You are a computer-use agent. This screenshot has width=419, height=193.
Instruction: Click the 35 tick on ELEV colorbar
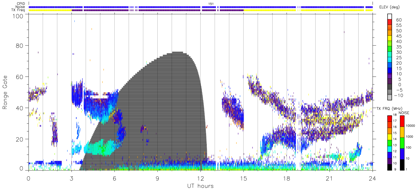[399, 47]
